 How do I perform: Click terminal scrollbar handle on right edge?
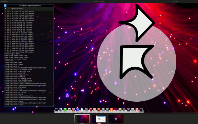53,77
